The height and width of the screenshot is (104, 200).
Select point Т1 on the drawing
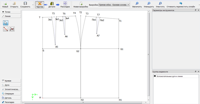pyautogui.click(x=119, y=19)
